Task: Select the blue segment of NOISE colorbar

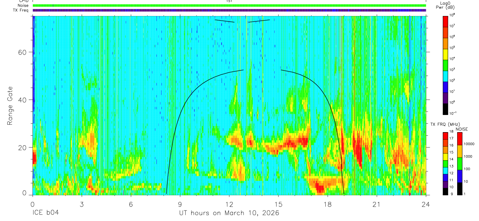Action: pyautogui.click(x=459, y=176)
